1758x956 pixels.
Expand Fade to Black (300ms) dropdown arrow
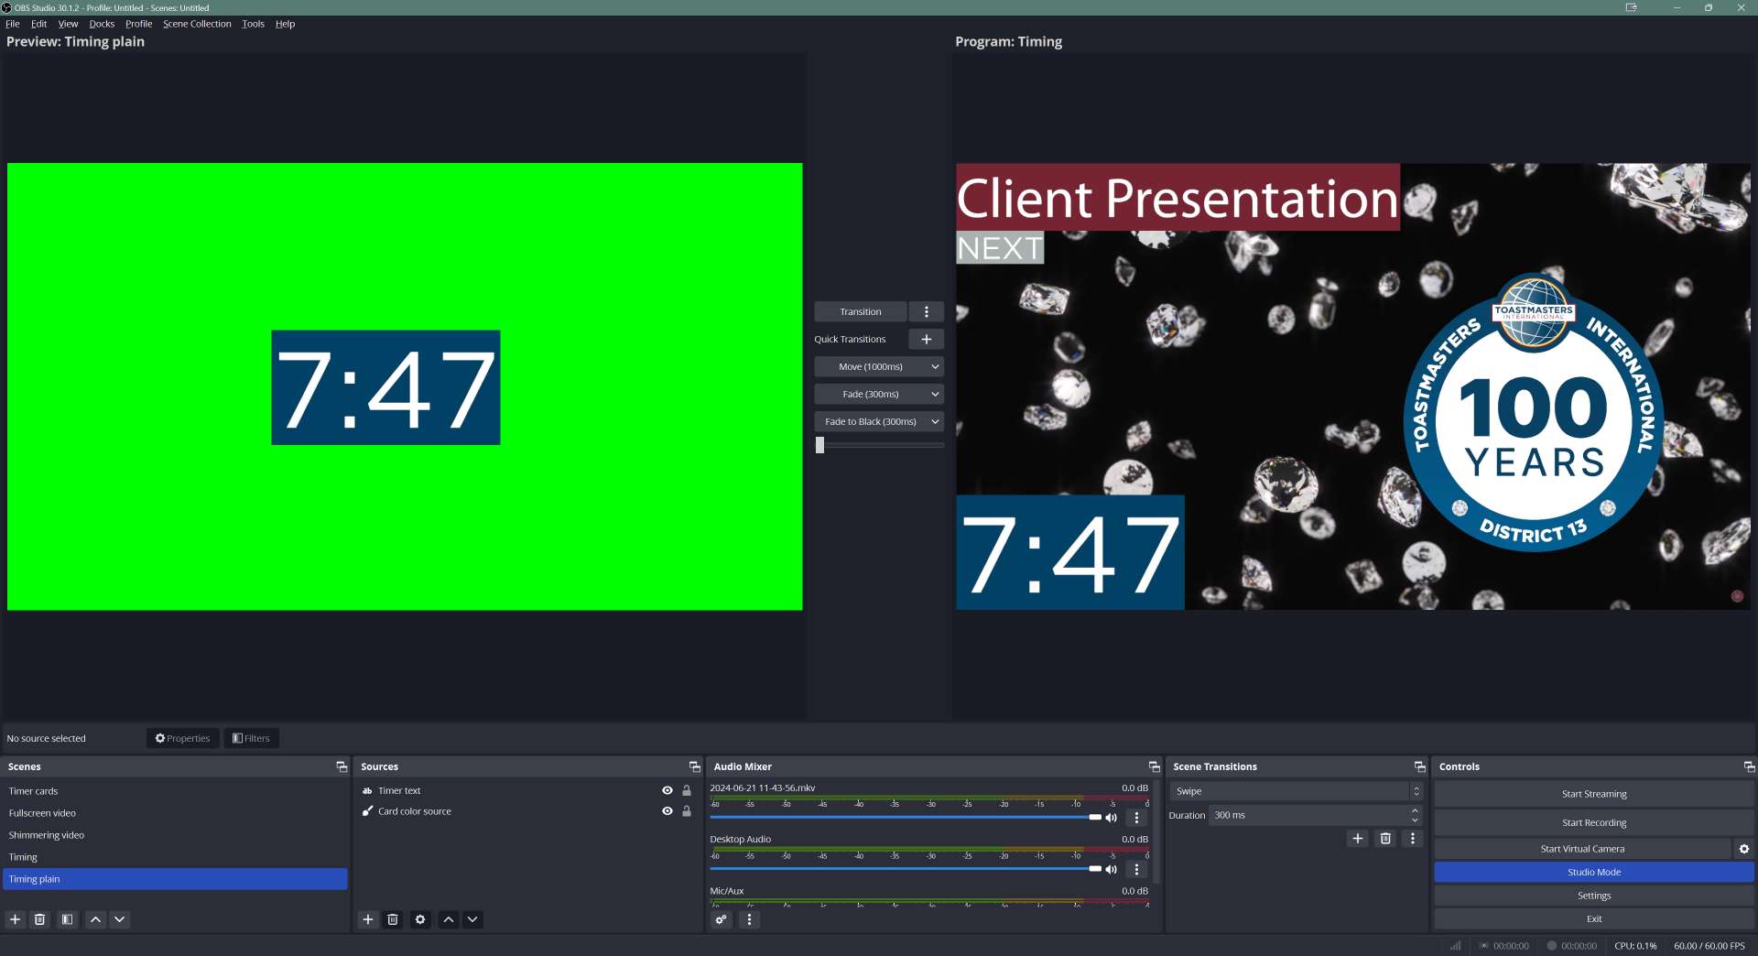(935, 421)
